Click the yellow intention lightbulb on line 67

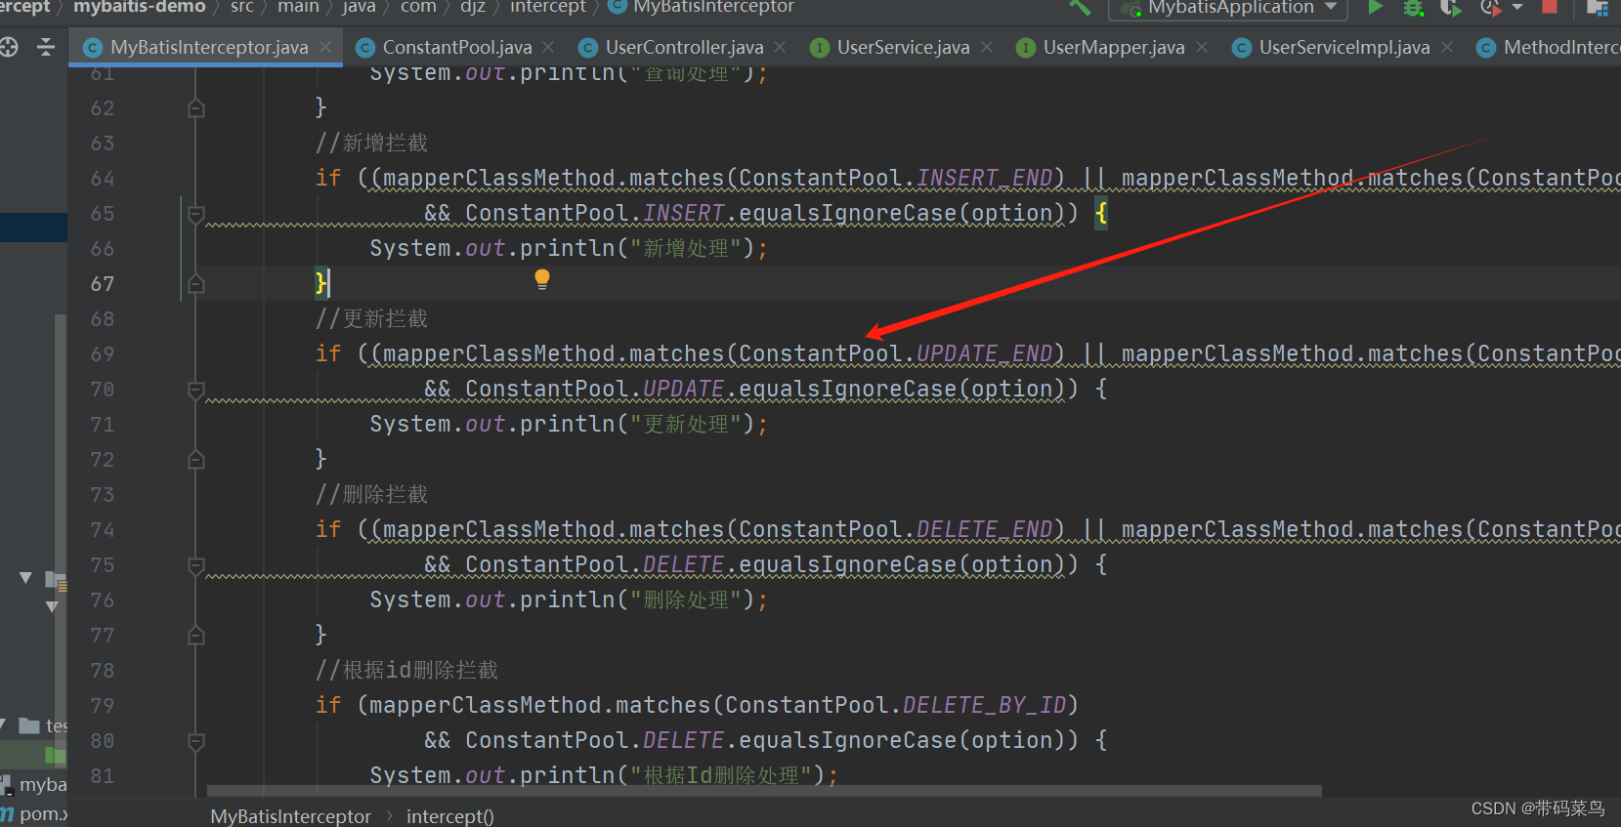(542, 280)
